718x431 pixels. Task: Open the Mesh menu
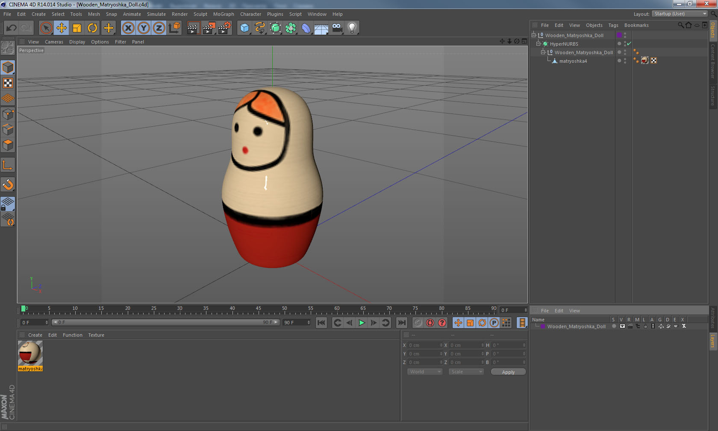click(94, 14)
